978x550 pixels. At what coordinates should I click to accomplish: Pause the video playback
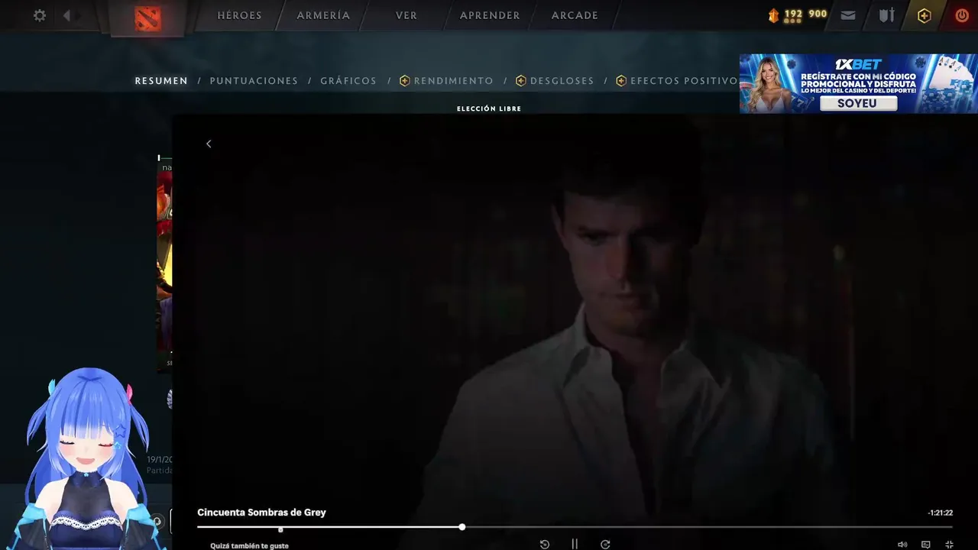575,544
